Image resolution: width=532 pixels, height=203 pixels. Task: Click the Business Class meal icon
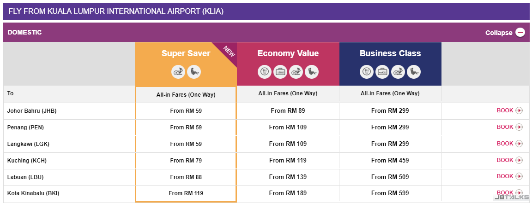(367, 71)
